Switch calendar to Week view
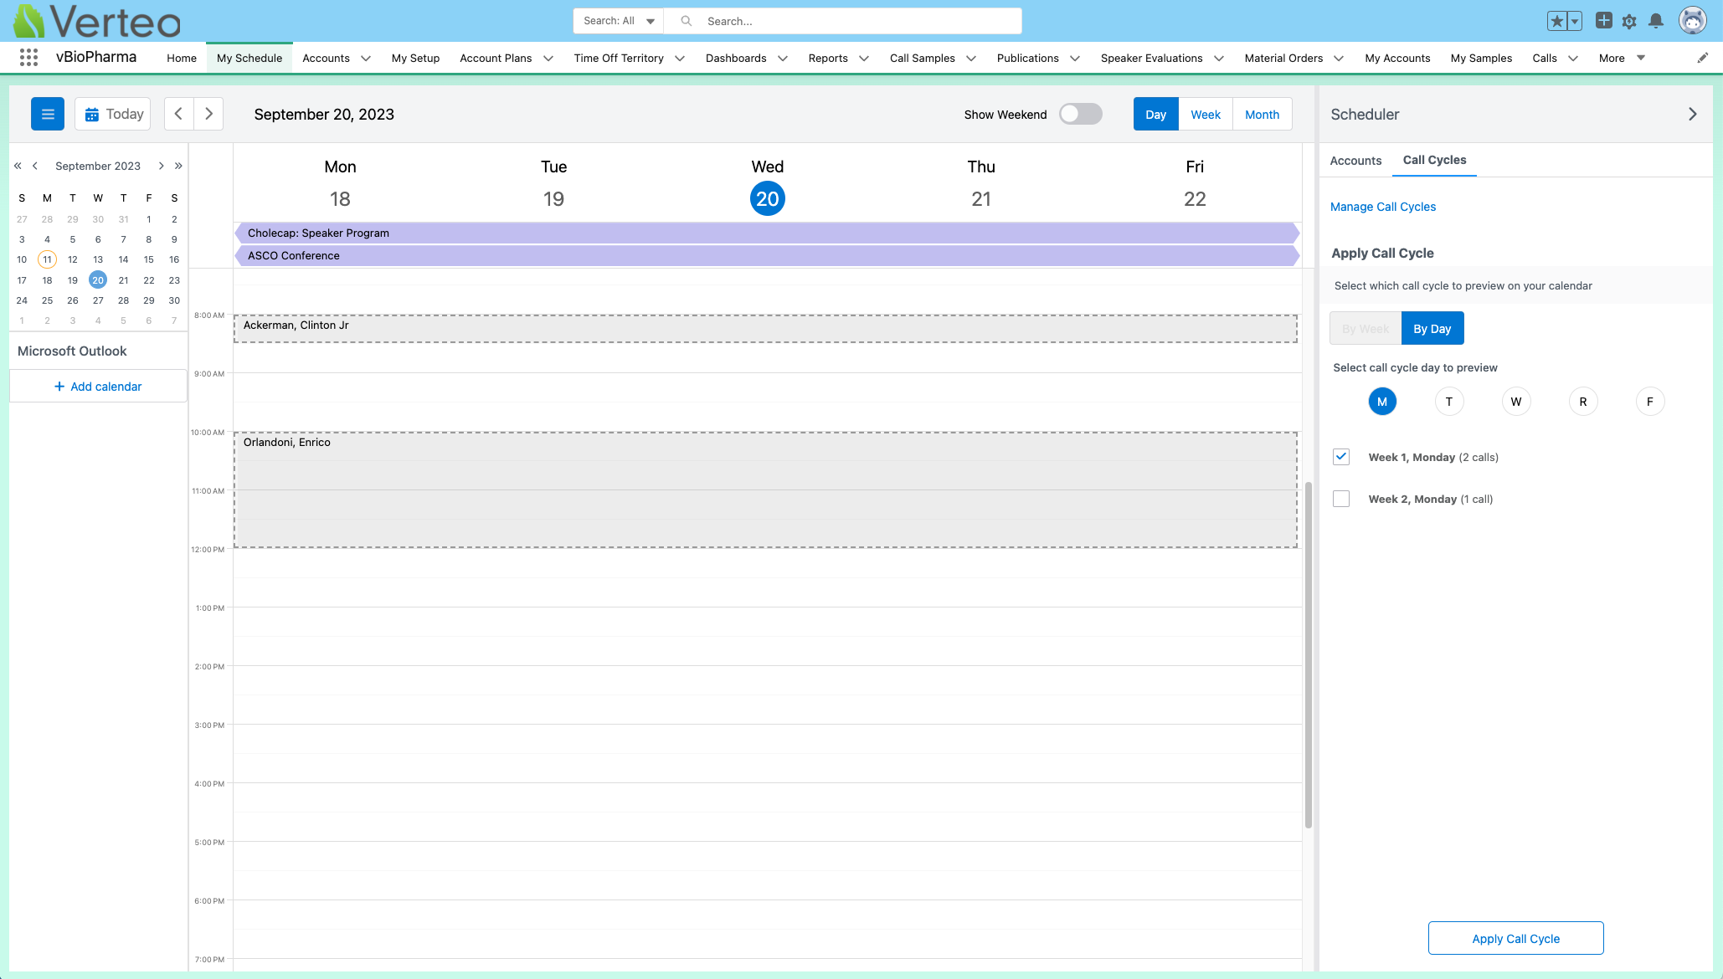Image resolution: width=1723 pixels, height=979 pixels. pos(1205,115)
